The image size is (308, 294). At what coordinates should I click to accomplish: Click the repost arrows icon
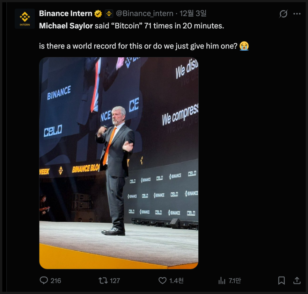pos(103,280)
